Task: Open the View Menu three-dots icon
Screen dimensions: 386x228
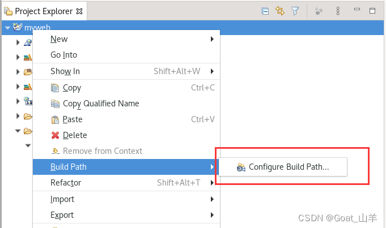Action: [338, 11]
